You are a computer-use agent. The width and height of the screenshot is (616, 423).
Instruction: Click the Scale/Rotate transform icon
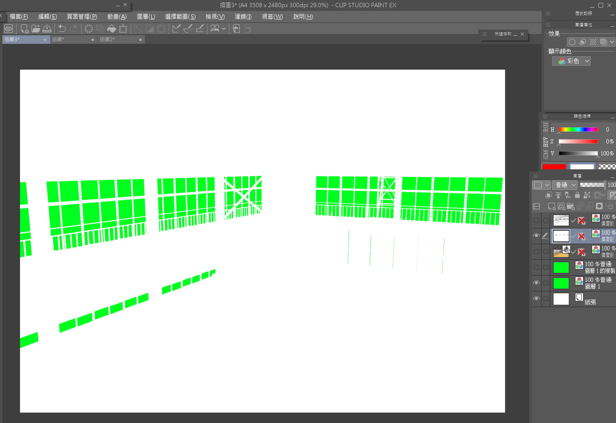coord(123,29)
